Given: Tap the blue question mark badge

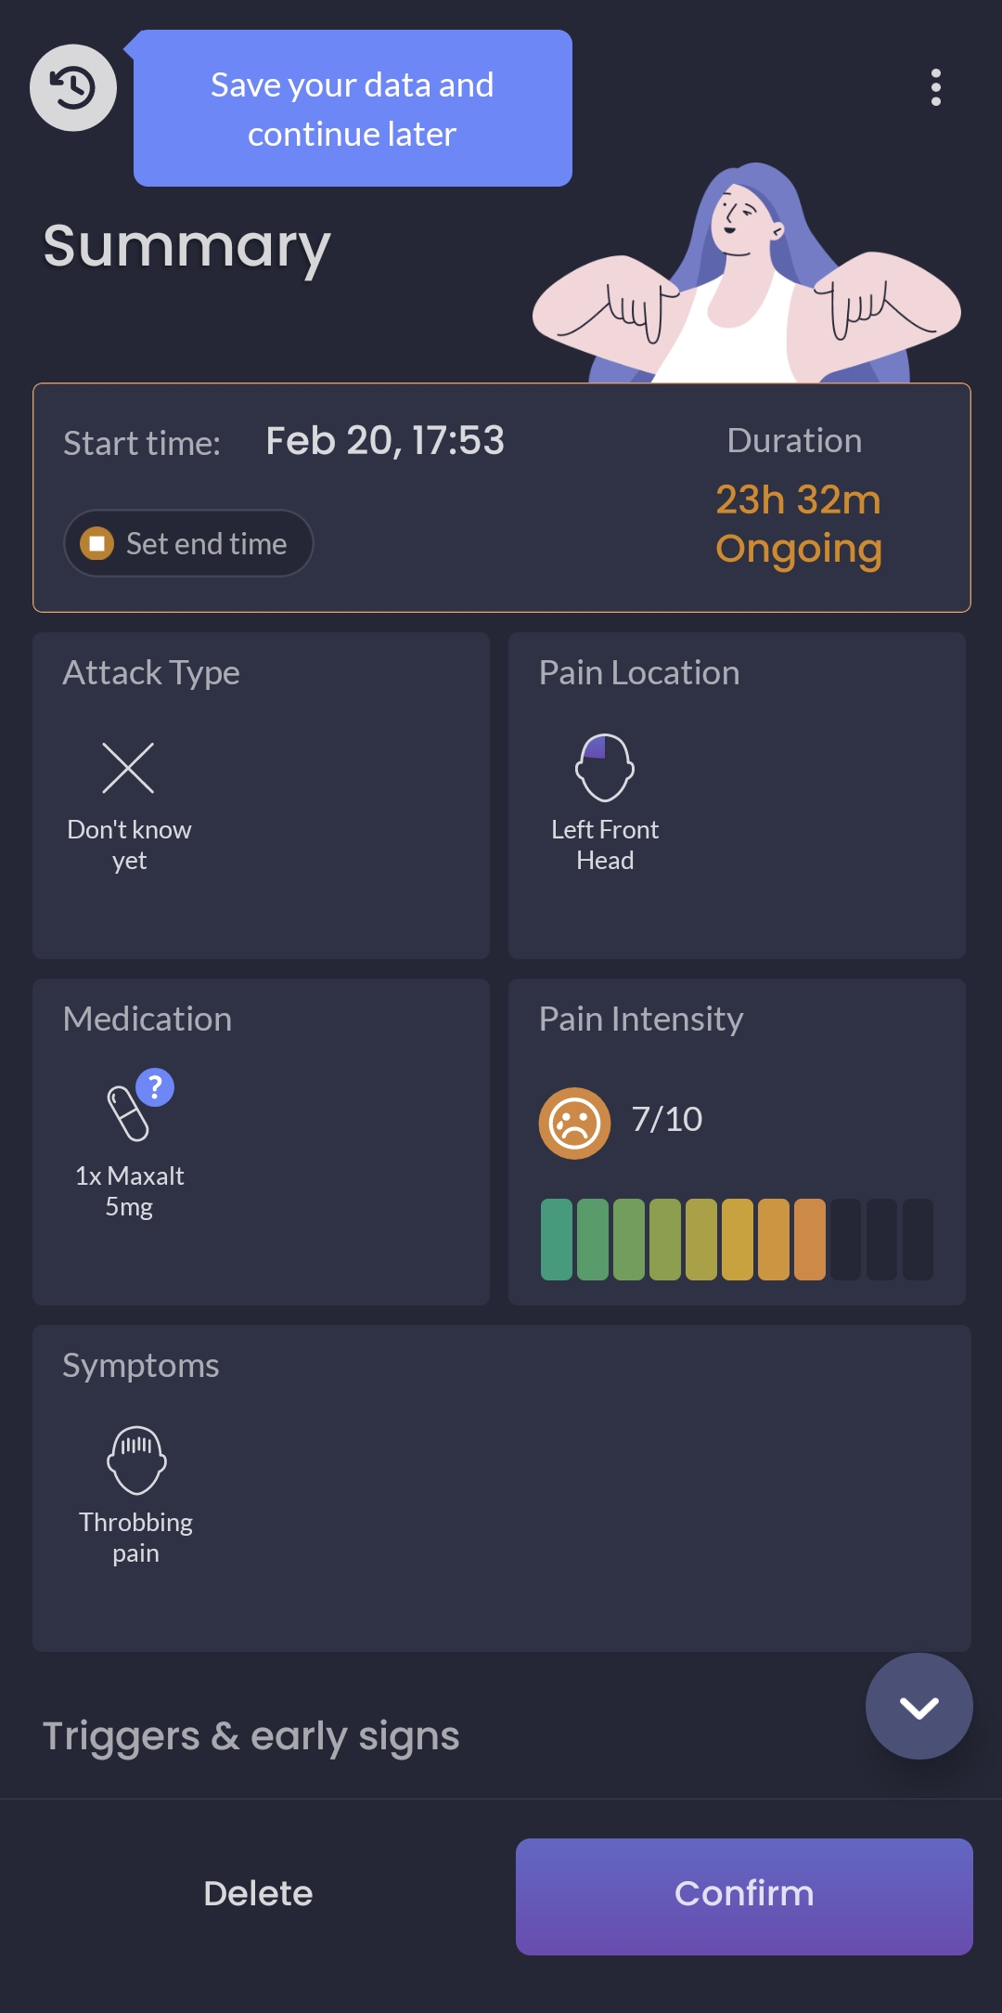Looking at the screenshot, I should tap(155, 1086).
